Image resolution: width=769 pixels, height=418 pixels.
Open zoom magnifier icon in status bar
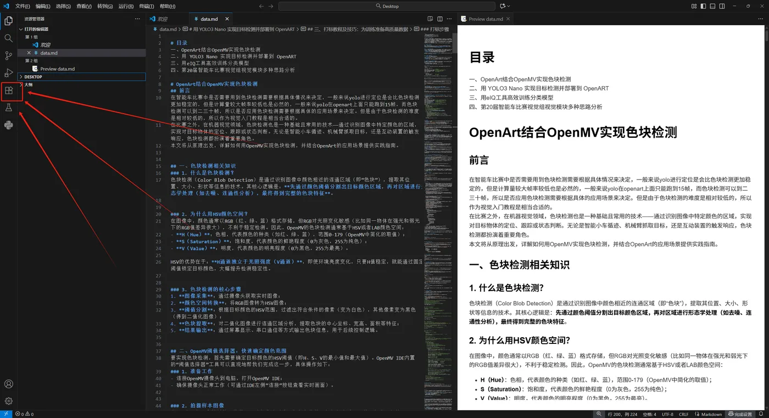click(x=600, y=414)
